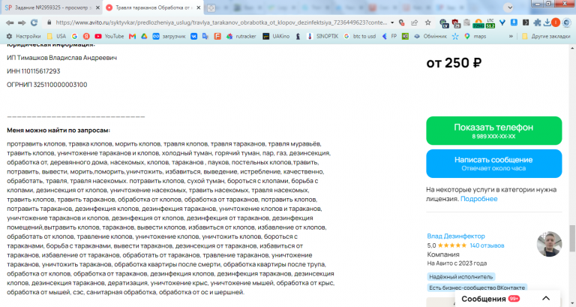Open the red shield ad-blocker extension
Image resolution: width=576 pixels, height=307 pixels.
coord(456,23)
